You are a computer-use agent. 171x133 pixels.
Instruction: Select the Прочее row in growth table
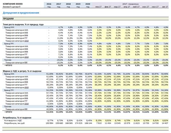pos(8,60)
